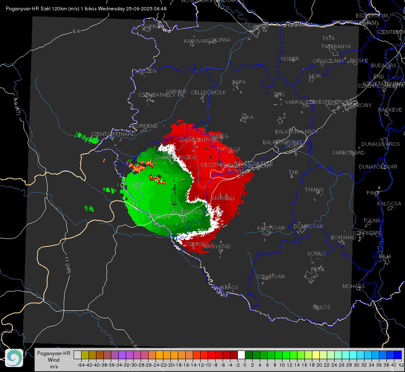Click the MÓR town label
Screen dimensions: 405x372
coord(315,76)
